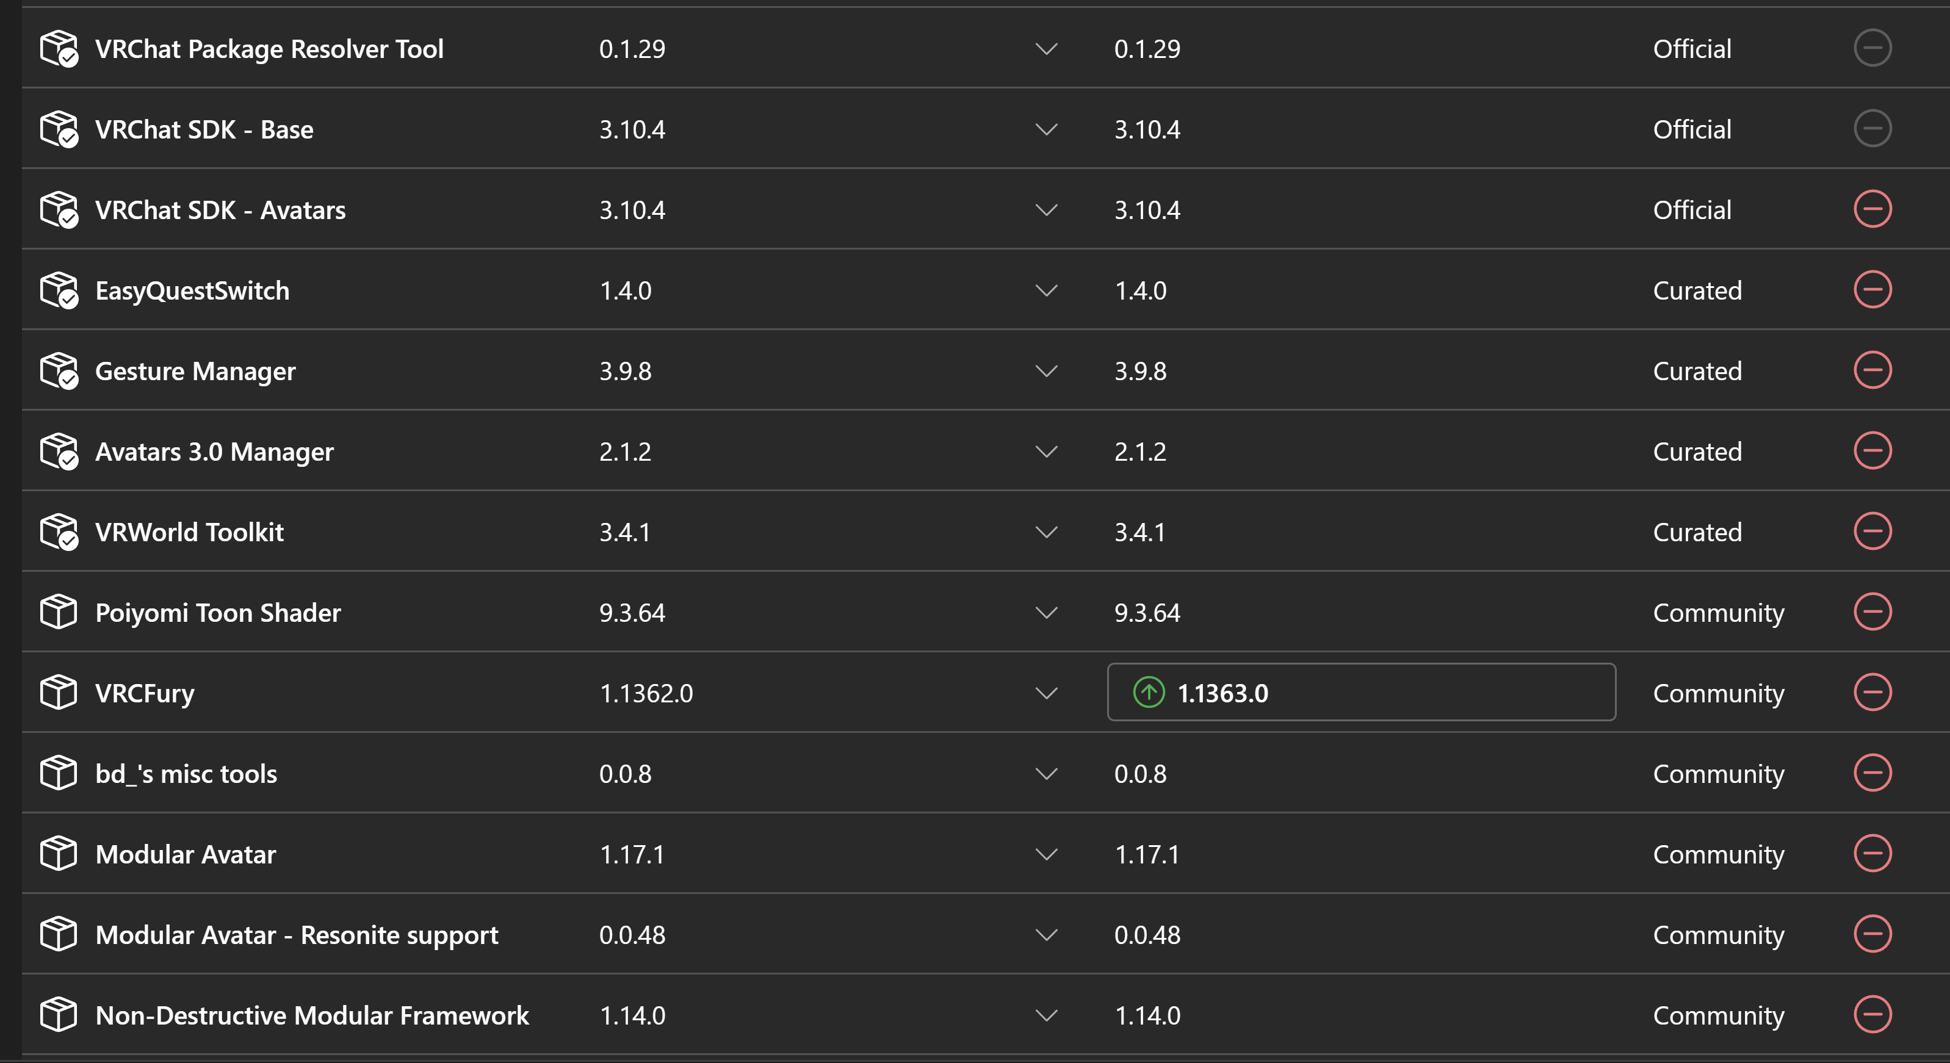This screenshot has height=1063, width=1950.
Task: Expand the Poiyomi Toon Shader version dropdown
Action: (1045, 612)
